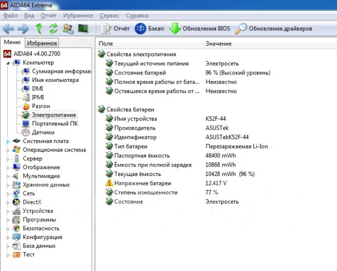Click the warning icon next to Напряжение батареи
This screenshot has width=337, height=271.
pyautogui.click(x=109, y=183)
